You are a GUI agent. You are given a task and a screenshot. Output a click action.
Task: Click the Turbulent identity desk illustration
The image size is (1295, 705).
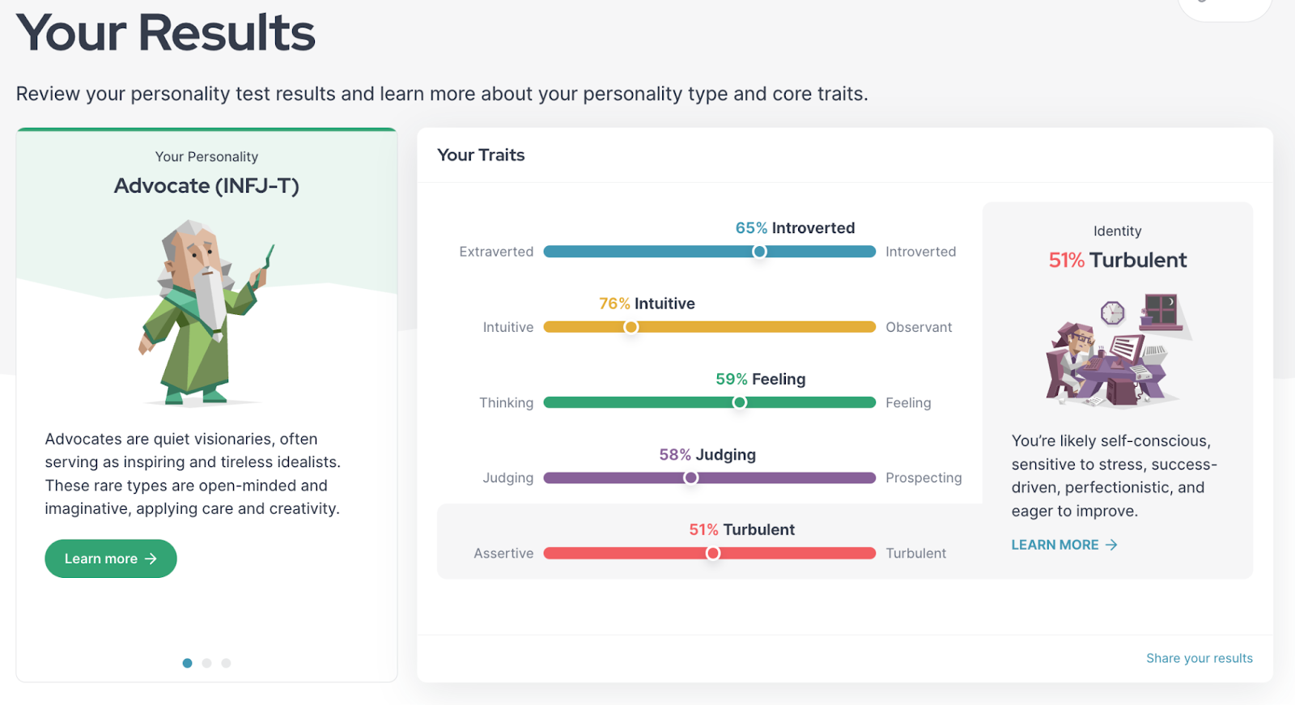click(1119, 350)
